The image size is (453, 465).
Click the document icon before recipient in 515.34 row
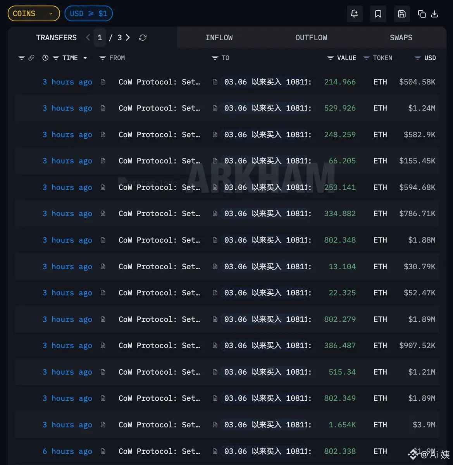[215, 372]
